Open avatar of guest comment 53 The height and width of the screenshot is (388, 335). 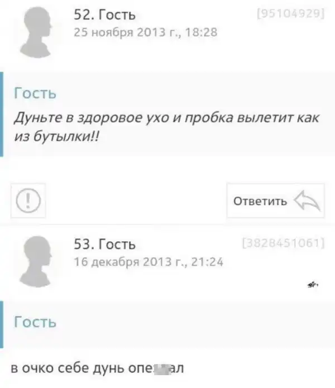(36, 262)
